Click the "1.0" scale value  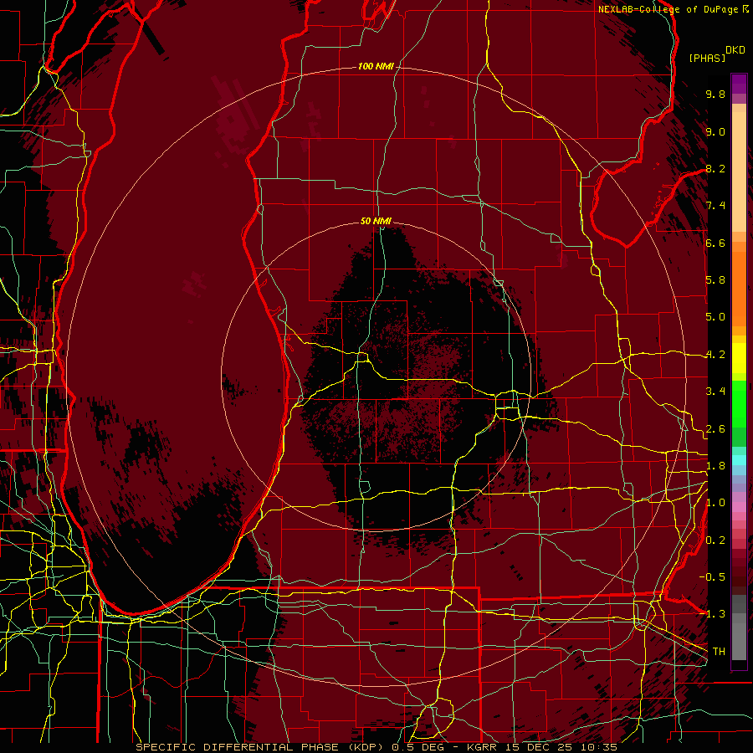715,503
